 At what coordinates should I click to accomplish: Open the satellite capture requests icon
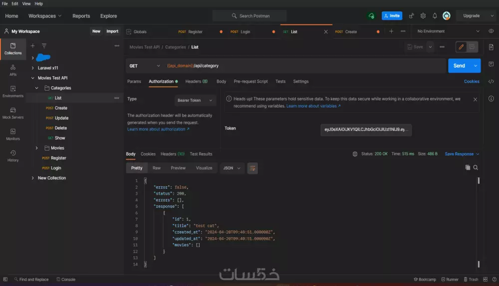click(x=411, y=15)
